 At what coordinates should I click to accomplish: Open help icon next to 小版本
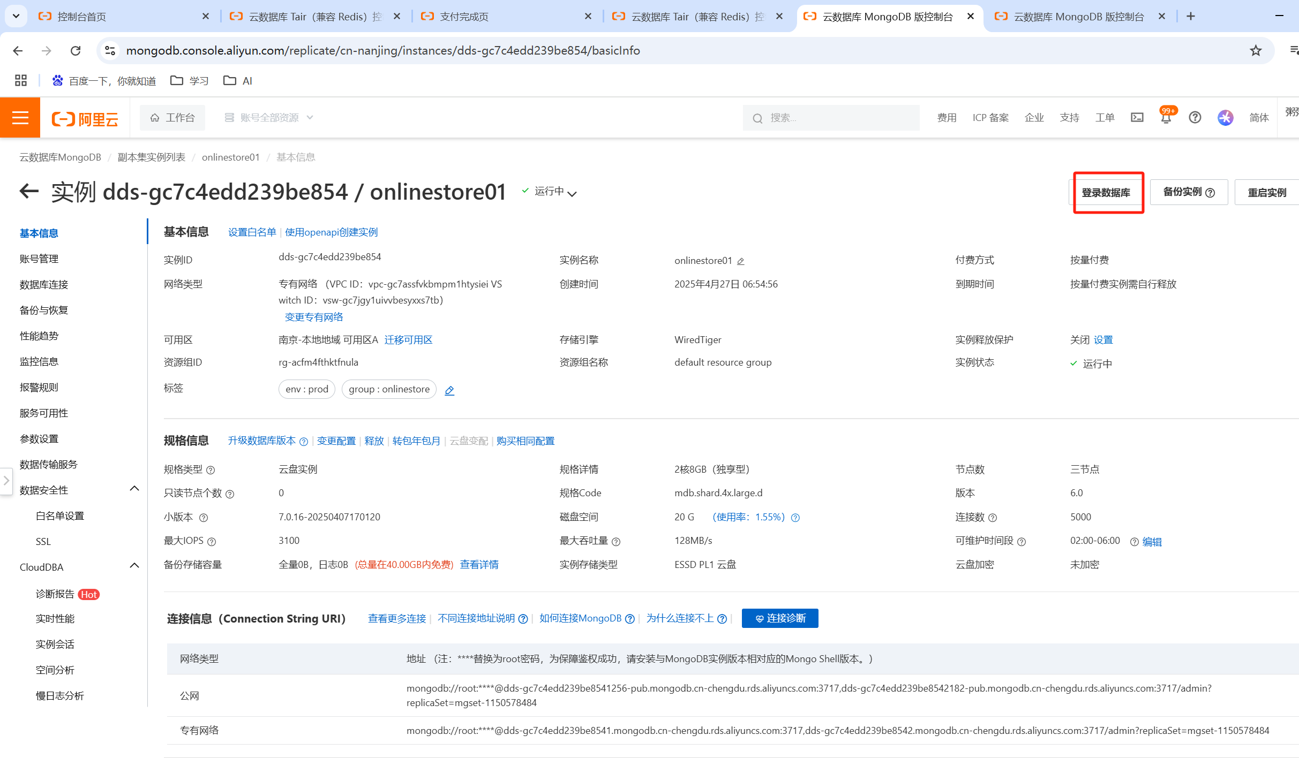pyautogui.click(x=204, y=518)
